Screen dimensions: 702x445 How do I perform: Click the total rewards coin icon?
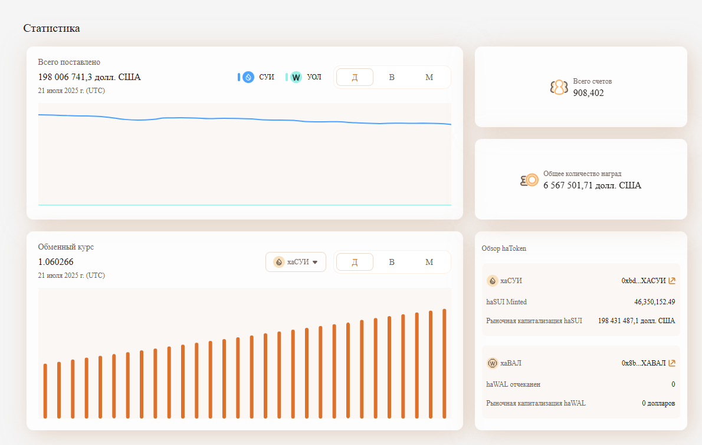(529, 180)
